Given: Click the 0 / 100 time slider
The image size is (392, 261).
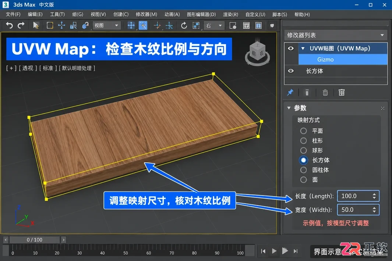Looking at the screenshot, I should (x=35, y=240).
